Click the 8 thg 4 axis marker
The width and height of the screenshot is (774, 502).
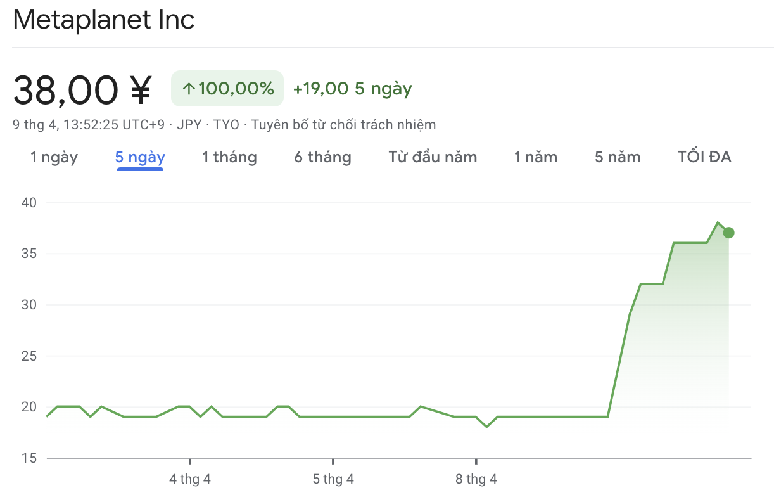click(476, 479)
